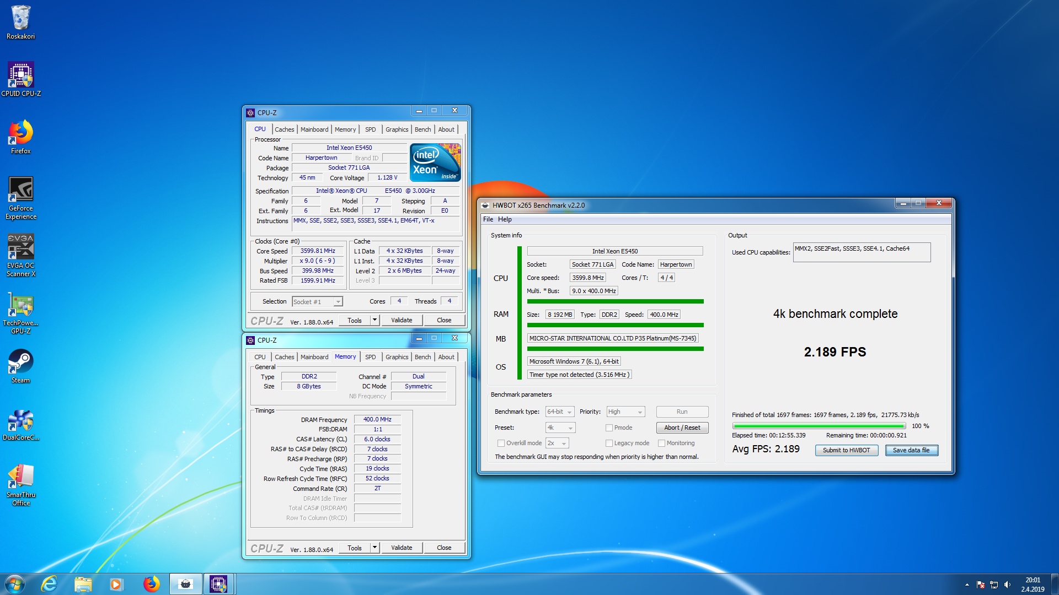Open the Firefox desktop shortcut
Screen dimensions: 1059x595
(x=20, y=137)
